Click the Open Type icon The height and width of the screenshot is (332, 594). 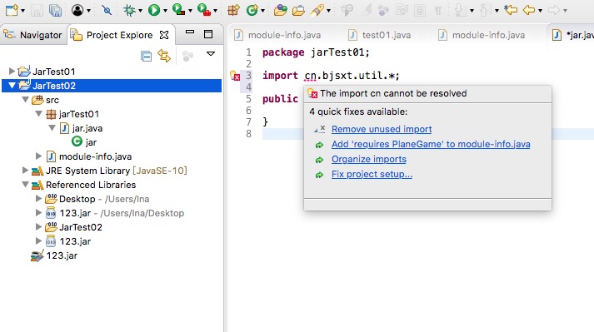(280, 10)
